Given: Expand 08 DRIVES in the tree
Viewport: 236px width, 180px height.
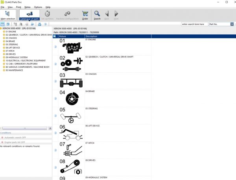Looking at the screenshot, I should click(4, 54).
